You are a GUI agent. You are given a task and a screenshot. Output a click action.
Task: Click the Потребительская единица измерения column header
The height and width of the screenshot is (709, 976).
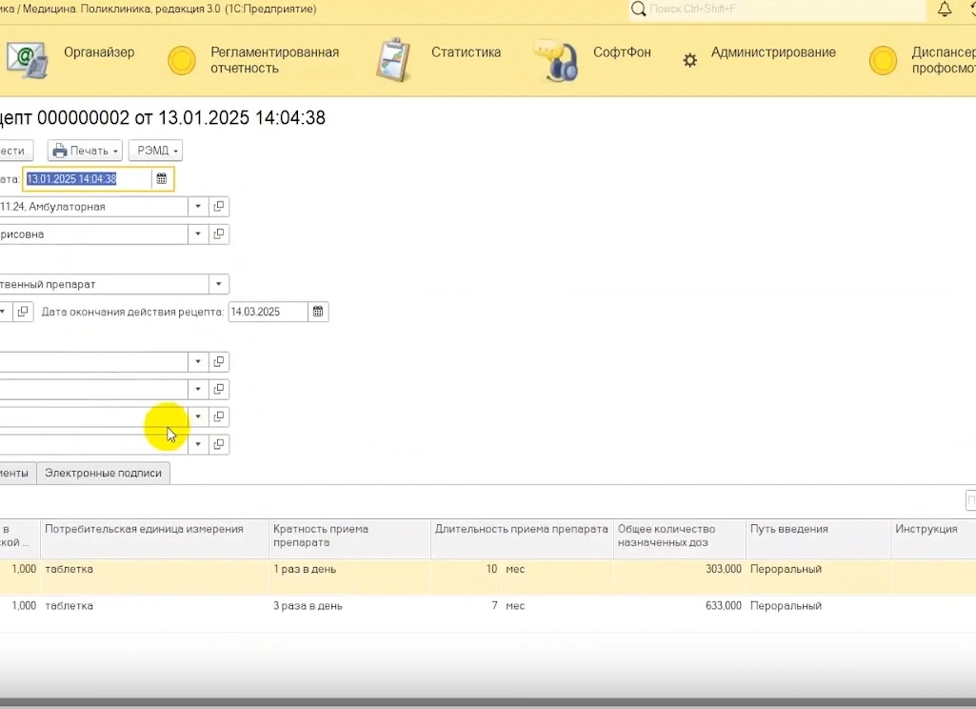[x=154, y=538]
